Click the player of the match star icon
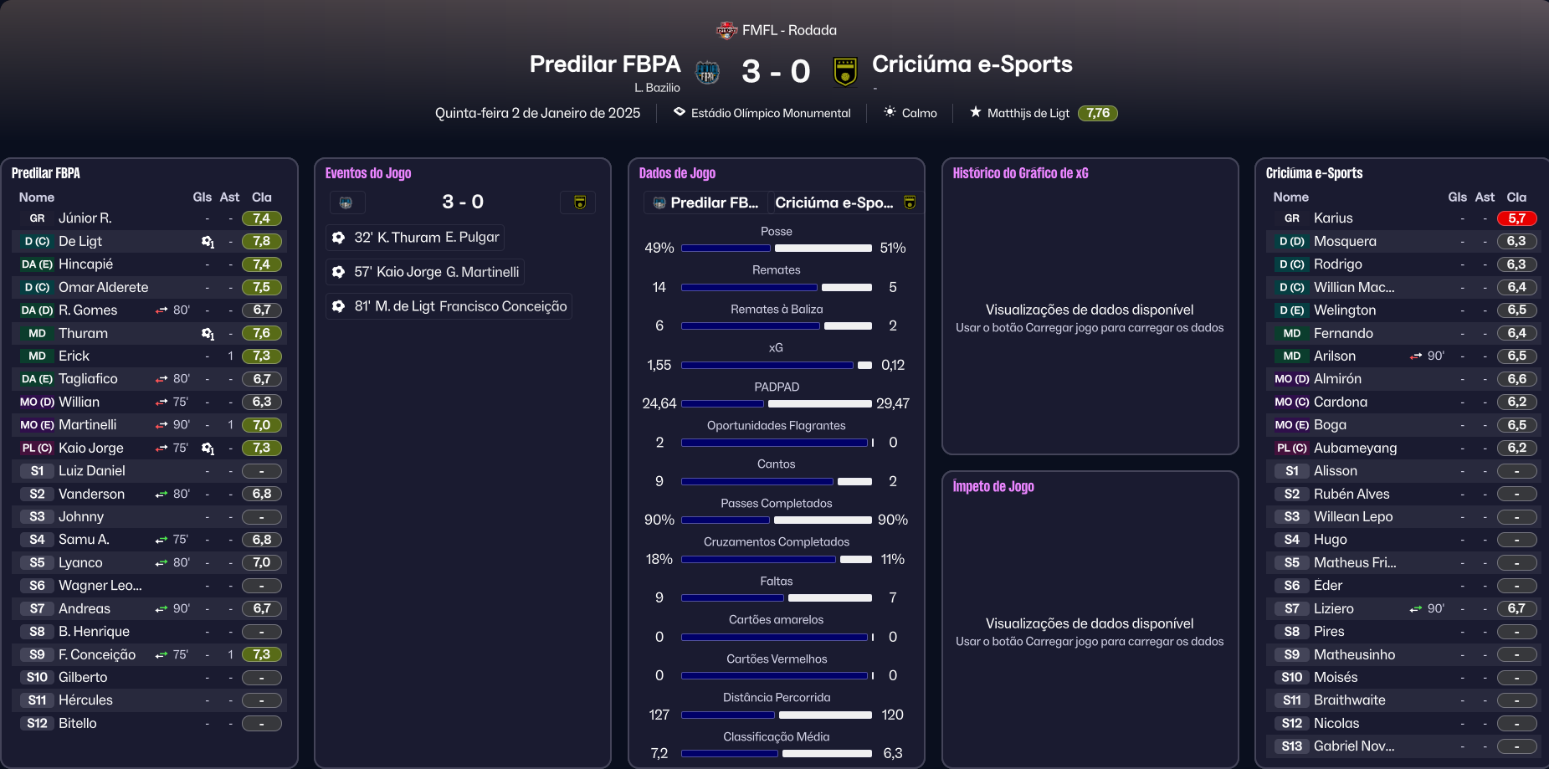1549x769 pixels. click(975, 112)
